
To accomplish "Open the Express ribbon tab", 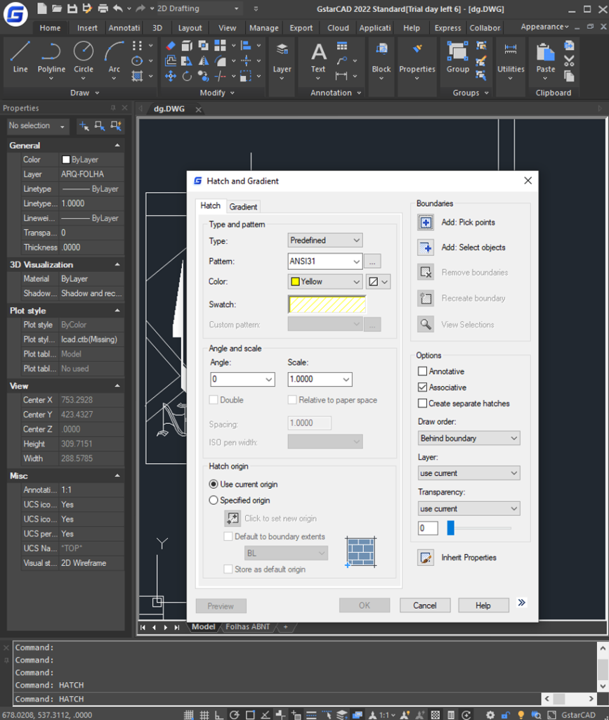I will coord(447,28).
